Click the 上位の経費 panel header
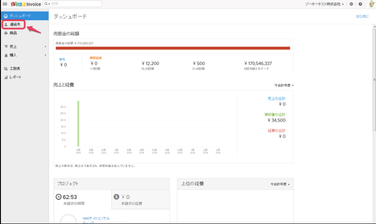Screen dimensions: 376x224 click(235, 184)
